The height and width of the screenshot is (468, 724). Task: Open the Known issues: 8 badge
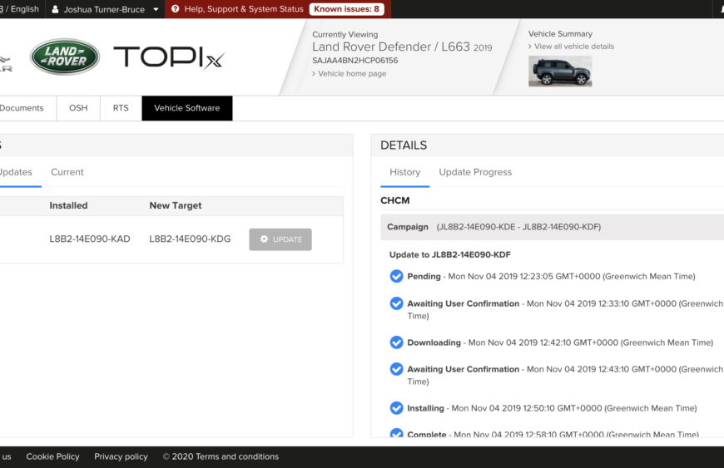(x=346, y=9)
